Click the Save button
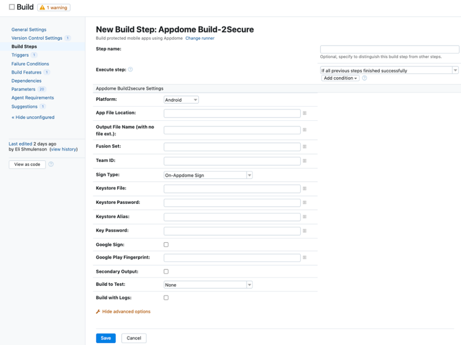 106,338
